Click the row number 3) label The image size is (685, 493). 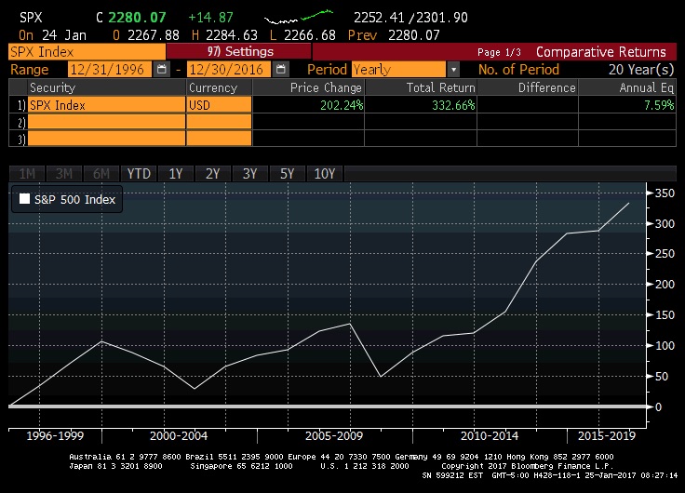pyautogui.click(x=21, y=140)
